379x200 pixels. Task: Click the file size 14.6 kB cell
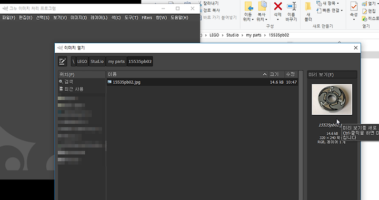click(x=276, y=82)
